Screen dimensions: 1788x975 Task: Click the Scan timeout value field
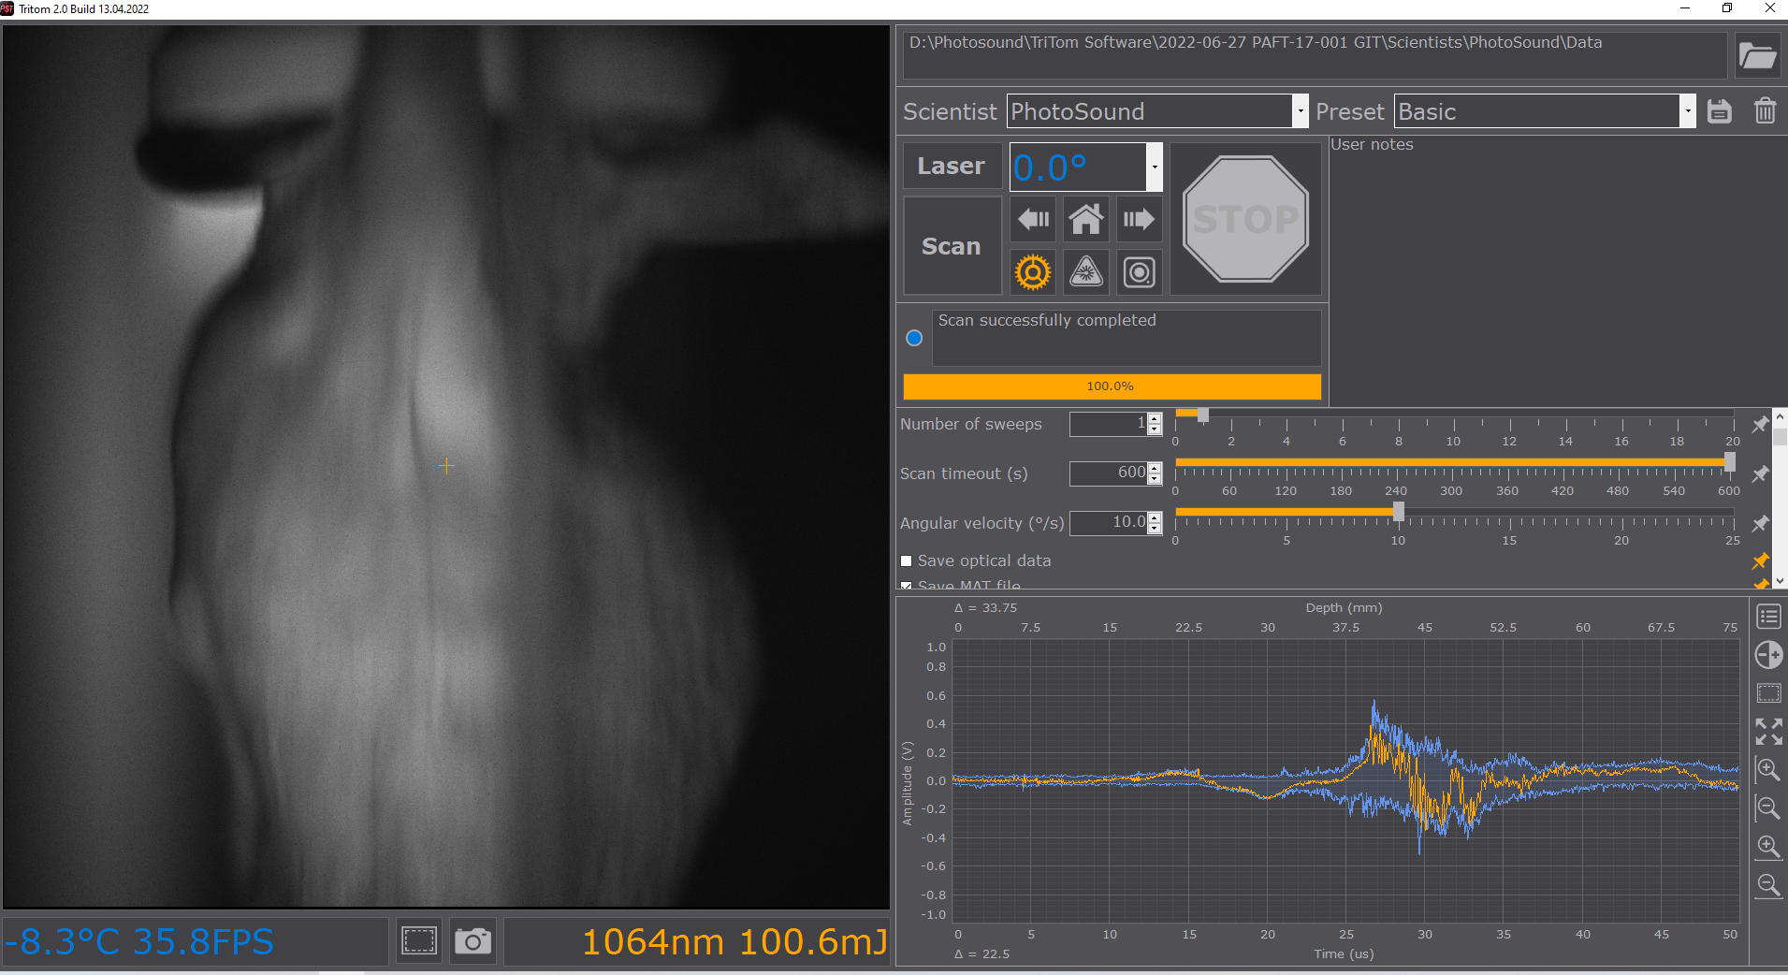pyautogui.click(x=1108, y=473)
